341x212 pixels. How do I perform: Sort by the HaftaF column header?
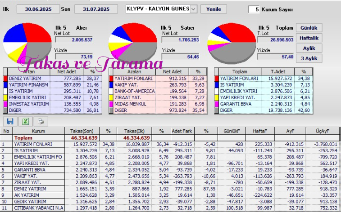[x=260, y=131]
